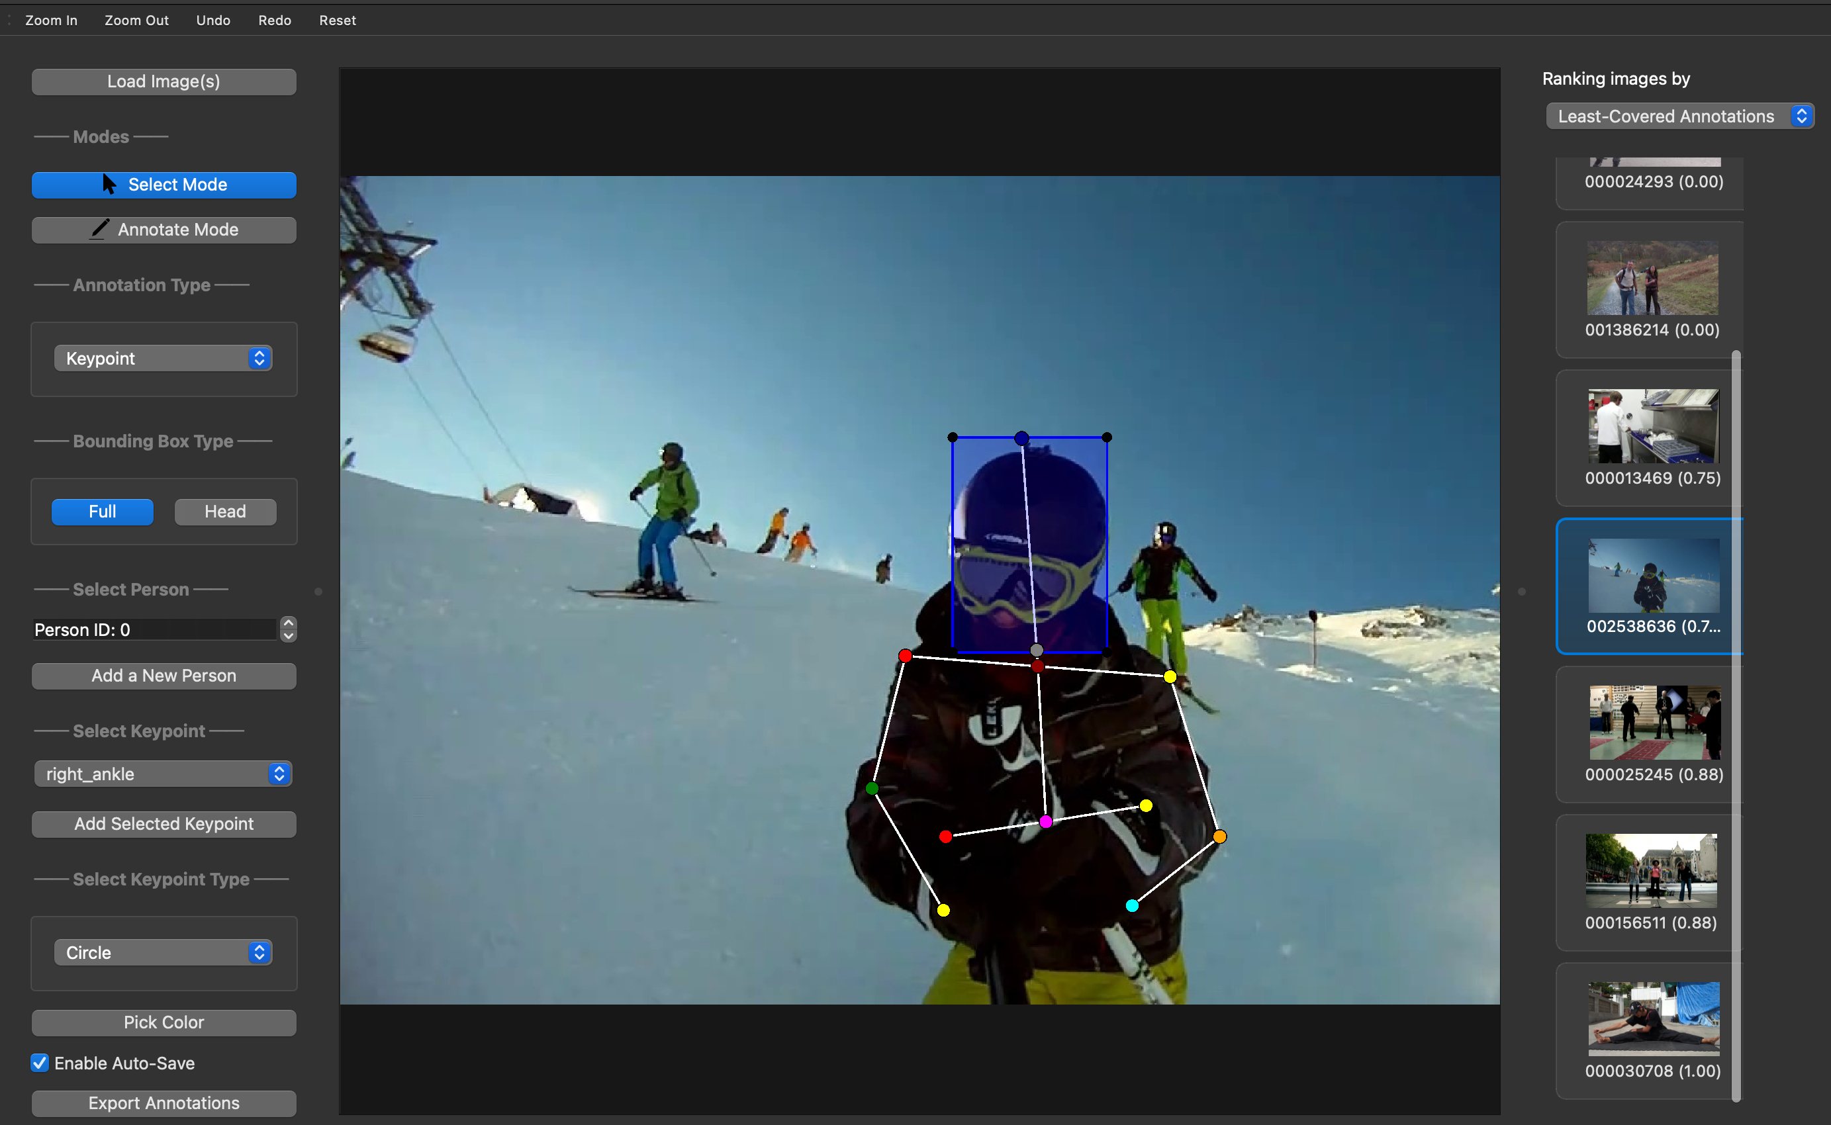Open Least-Covered Annotations ranking dropdown

[x=1679, y=116]
